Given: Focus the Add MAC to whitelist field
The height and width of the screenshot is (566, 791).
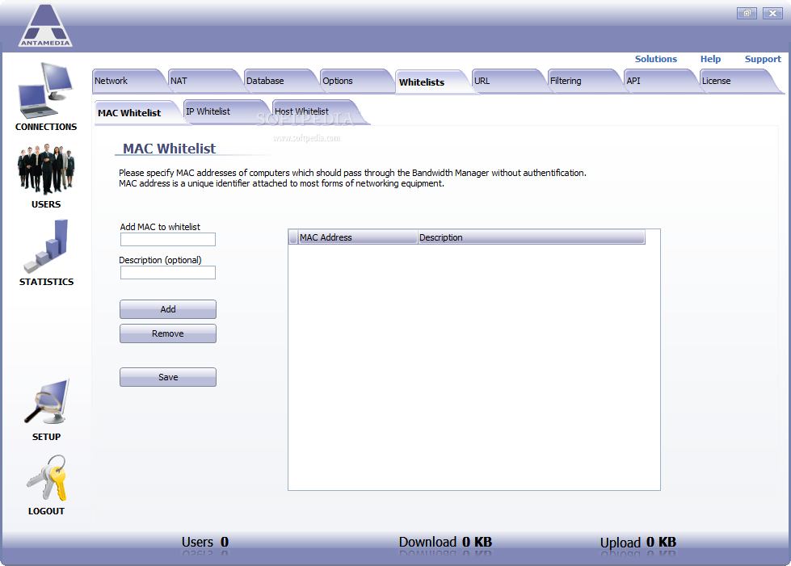Looking at the screenshot, I should pos(168,240).
